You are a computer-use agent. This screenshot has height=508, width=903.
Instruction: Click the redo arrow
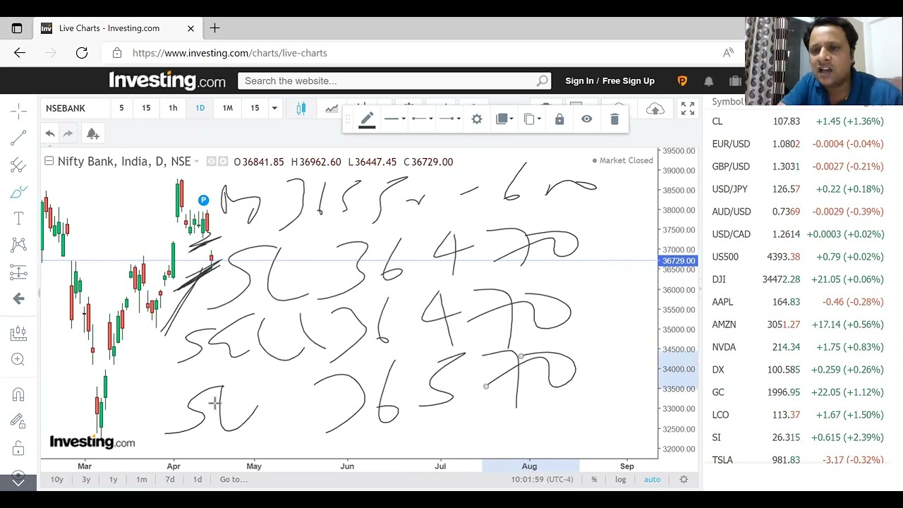coord(68,133)
